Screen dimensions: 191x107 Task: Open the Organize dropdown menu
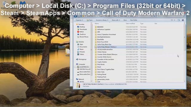(x=79, y=20)
